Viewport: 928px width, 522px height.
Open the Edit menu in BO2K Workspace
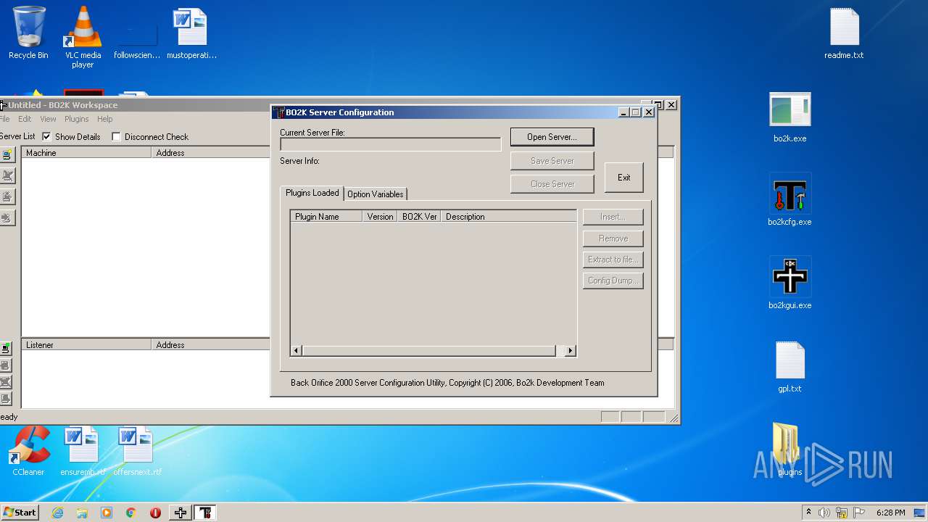pos(25,119)
